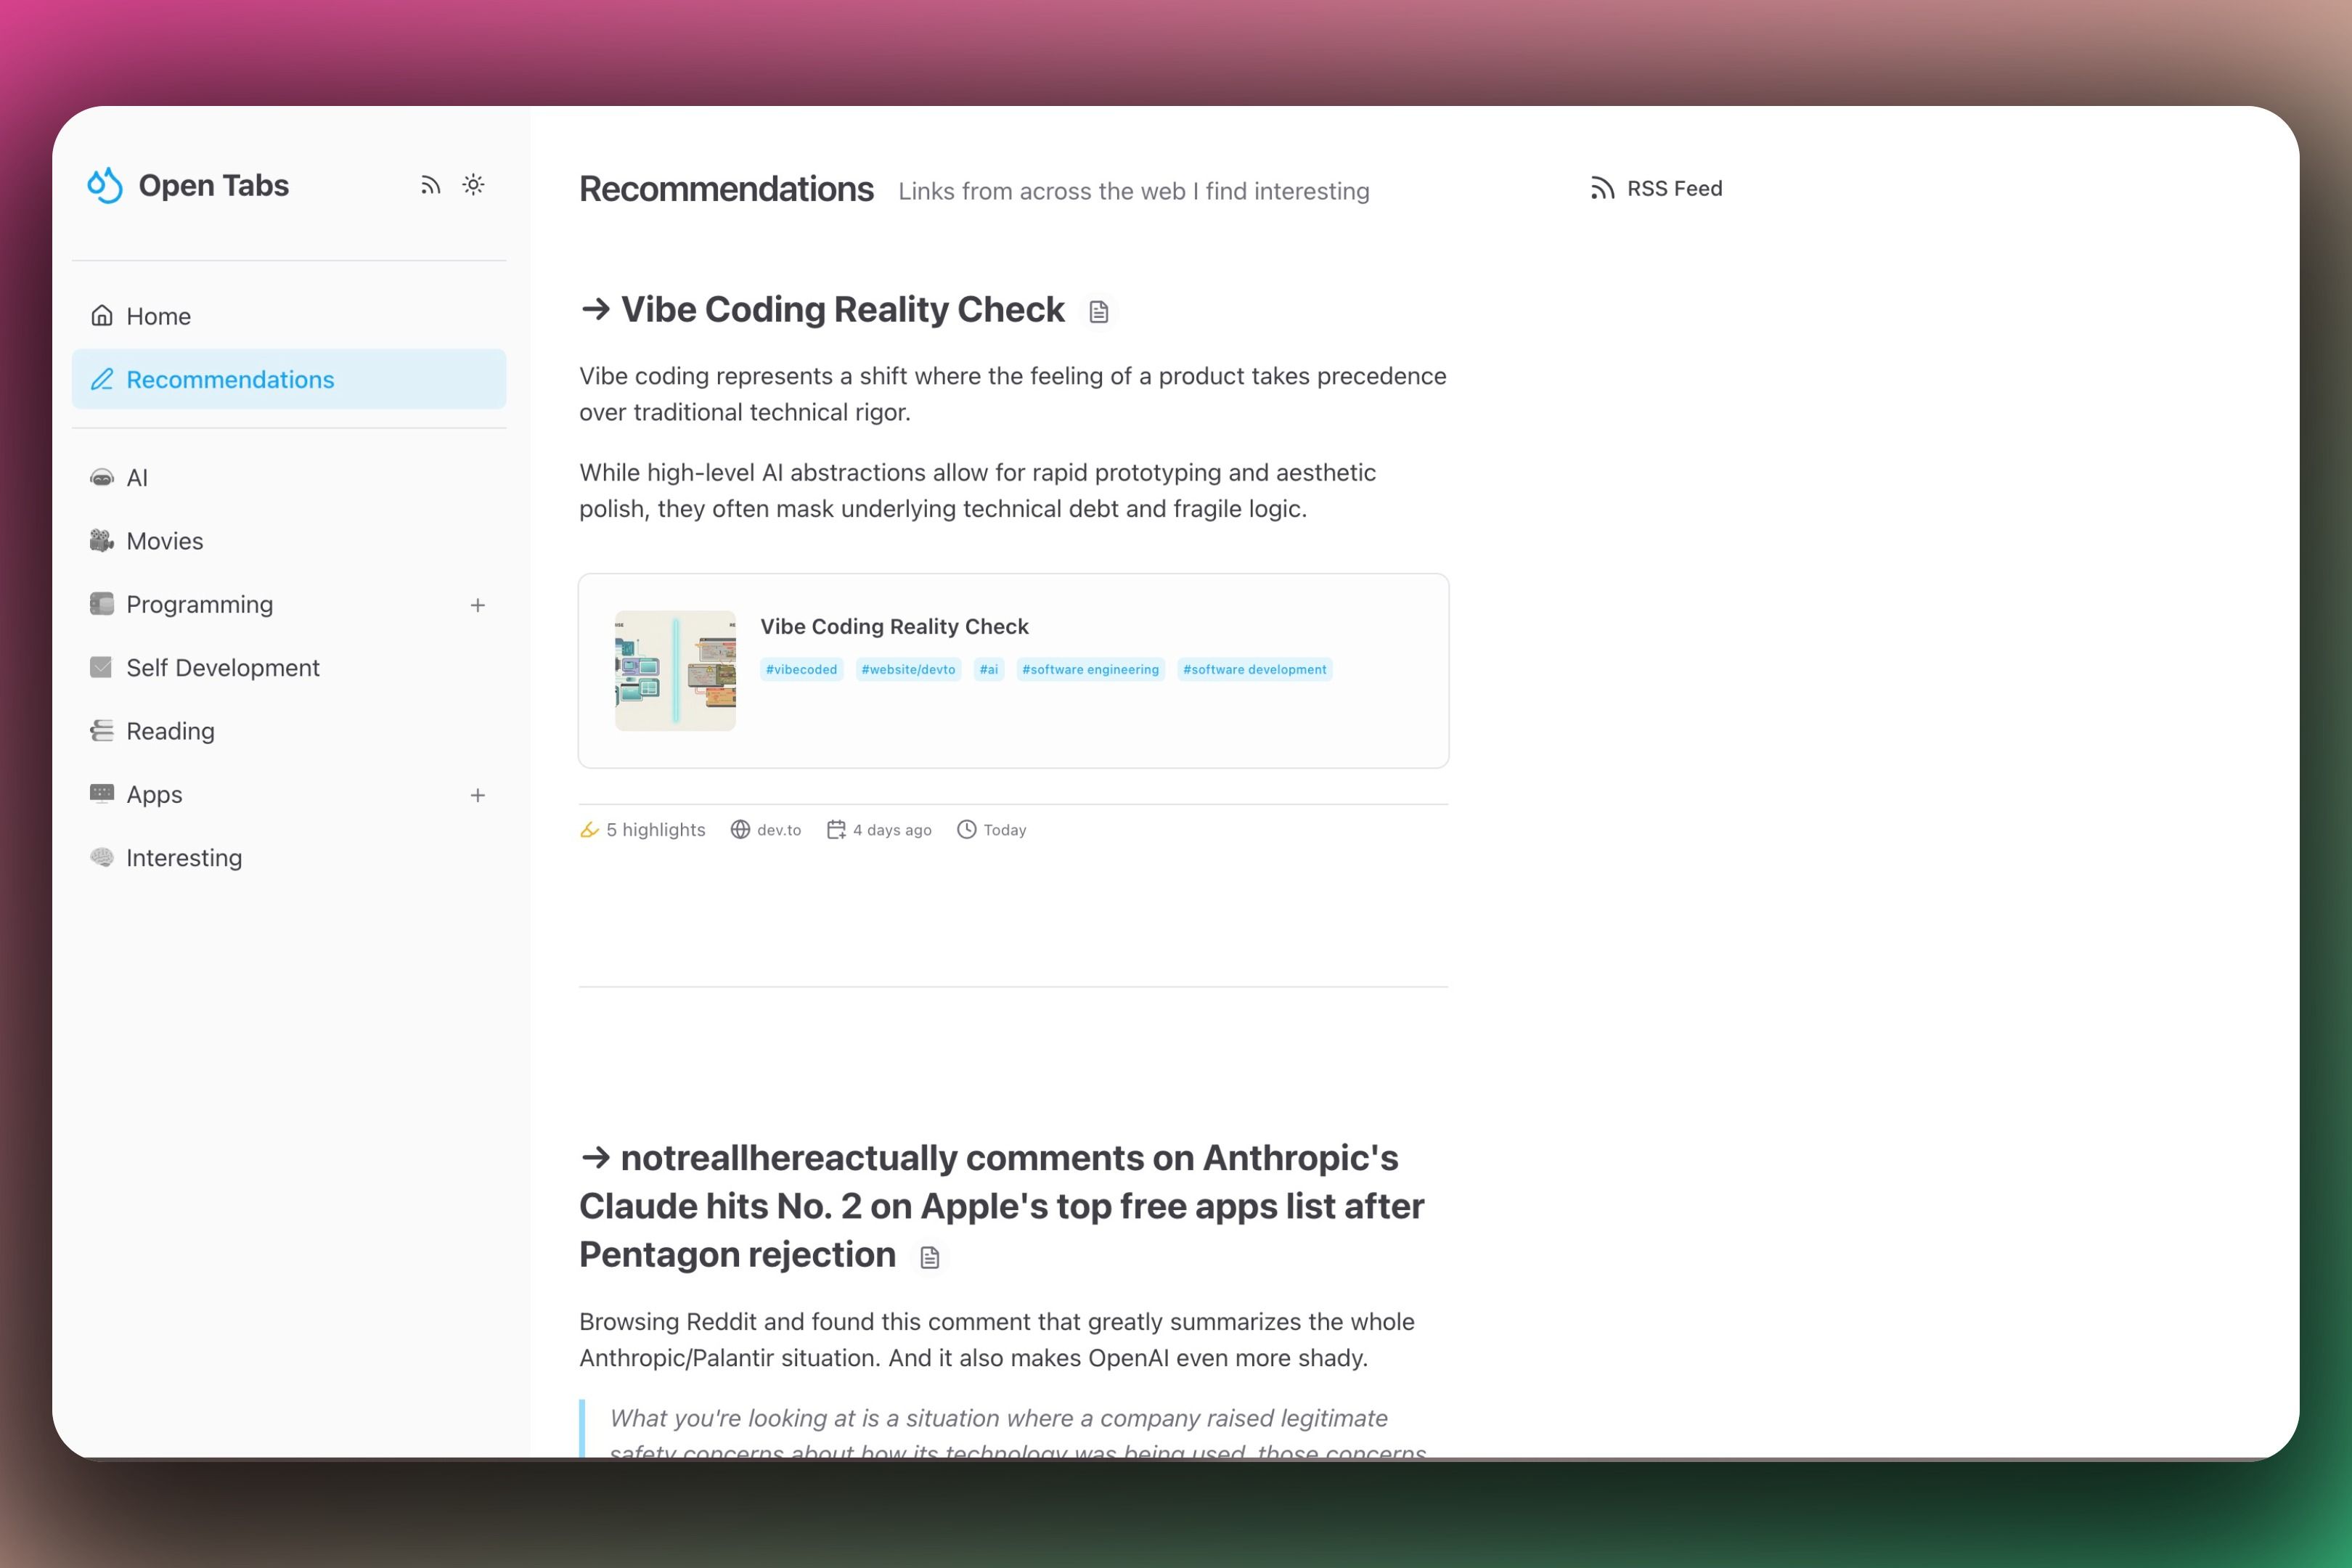Expand the Programming category plus

pyautogui.click(x=478, y=605)
